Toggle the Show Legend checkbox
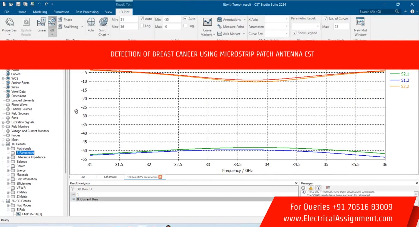419x227 pixels. [x=295, y=33]
